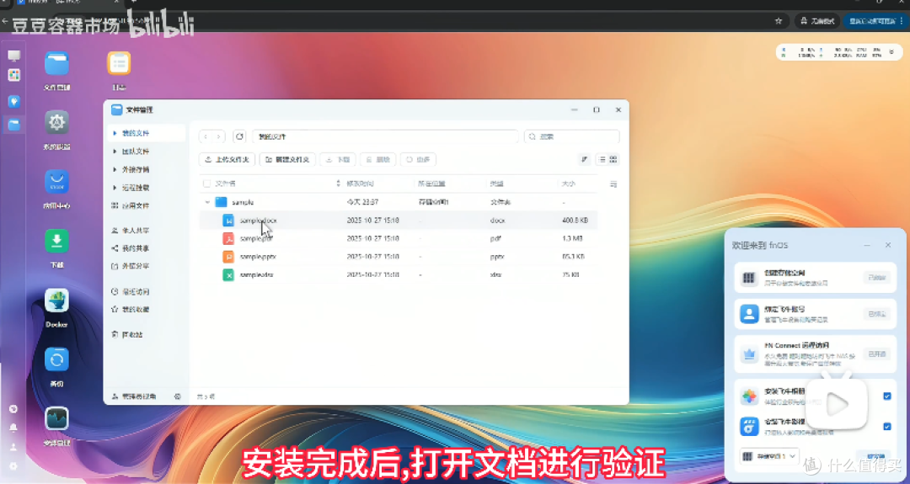Click the sample.pdf red file icon
The width and height of the screenshot is (910, 484).
pyautogui.click(x=228, y=238)
